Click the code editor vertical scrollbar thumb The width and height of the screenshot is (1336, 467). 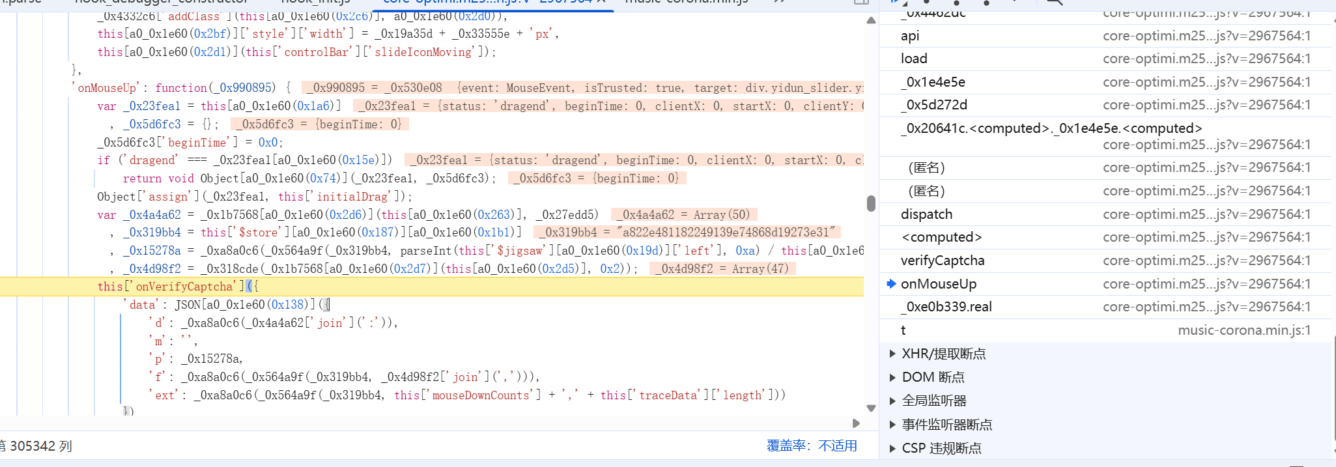pyautogui.click(x=871, y=203)
